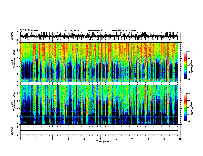Click the ch.1 spectrogram color scale bar
This screenshot has width=203, height=156.
coord(185,65)
